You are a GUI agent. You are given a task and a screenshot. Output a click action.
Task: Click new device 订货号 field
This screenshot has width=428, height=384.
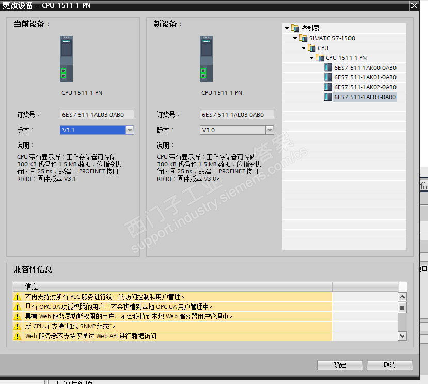(236, 115)
